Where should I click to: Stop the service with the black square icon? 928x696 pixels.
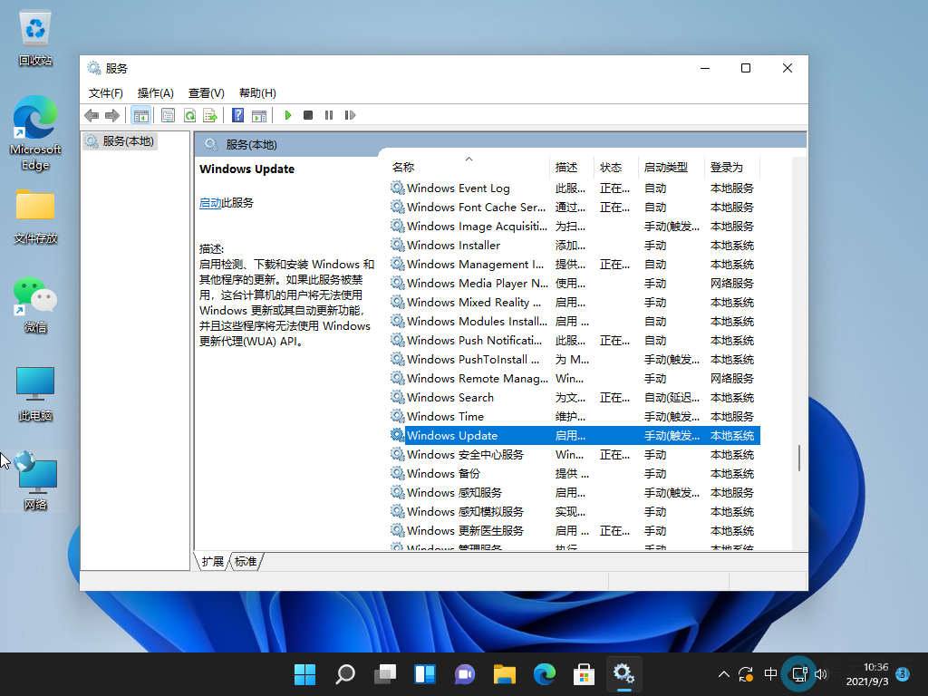pyautogui.click(x=308, y=115)
